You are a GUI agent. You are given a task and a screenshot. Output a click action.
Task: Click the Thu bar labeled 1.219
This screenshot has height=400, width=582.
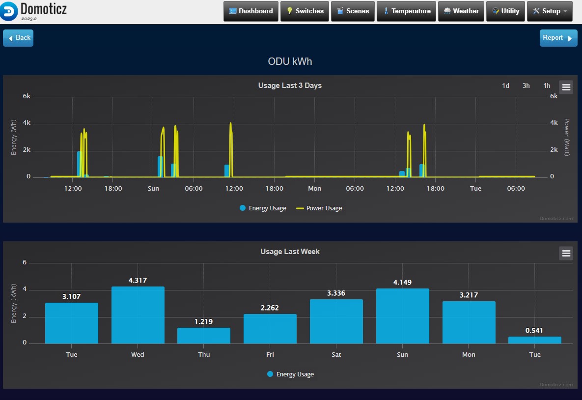tap(204, 336)
